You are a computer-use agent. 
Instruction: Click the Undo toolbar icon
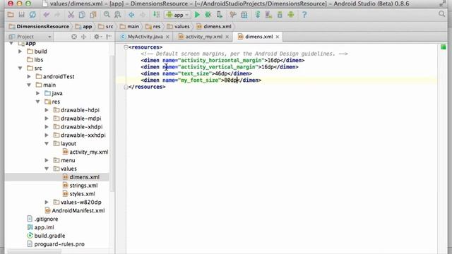(x=46, y=15)
